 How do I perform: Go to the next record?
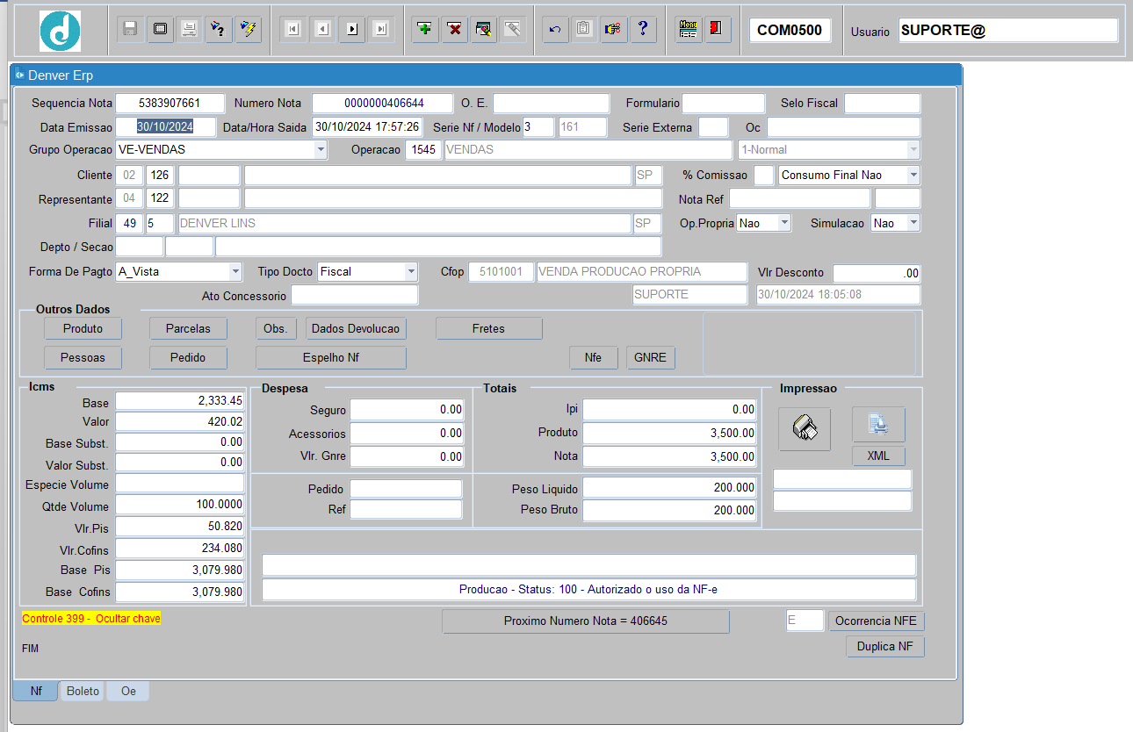click(x=352, y=29)
